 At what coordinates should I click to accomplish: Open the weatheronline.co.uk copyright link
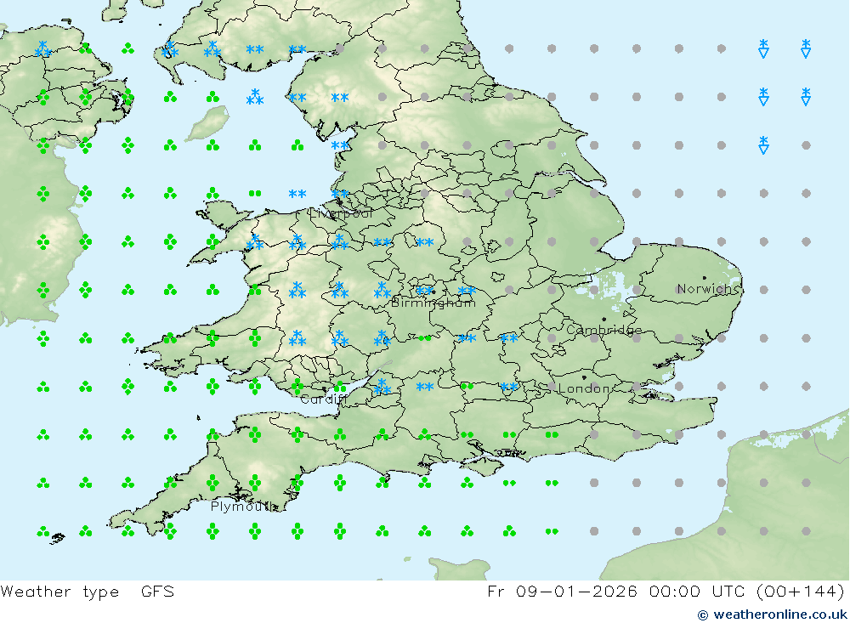tap(773, 615)
